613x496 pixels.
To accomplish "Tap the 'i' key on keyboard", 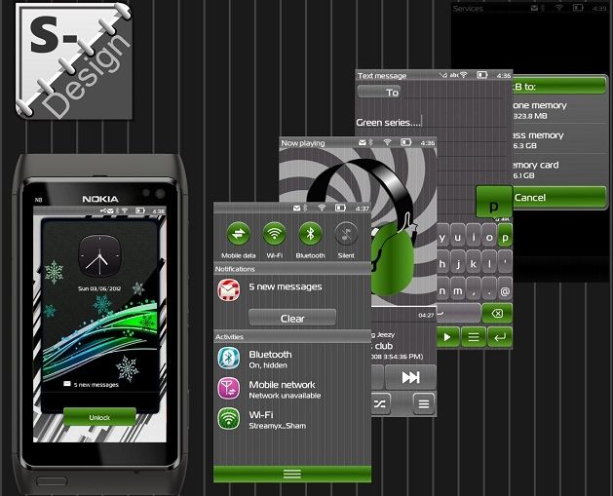I will [474, 237].
